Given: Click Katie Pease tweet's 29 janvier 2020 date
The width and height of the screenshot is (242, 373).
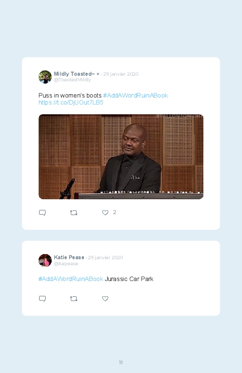Looking at the screenshot, I should (x=105, y=257).
